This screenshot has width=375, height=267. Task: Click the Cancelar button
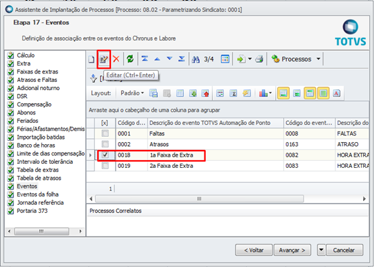[x=345, y=250]
